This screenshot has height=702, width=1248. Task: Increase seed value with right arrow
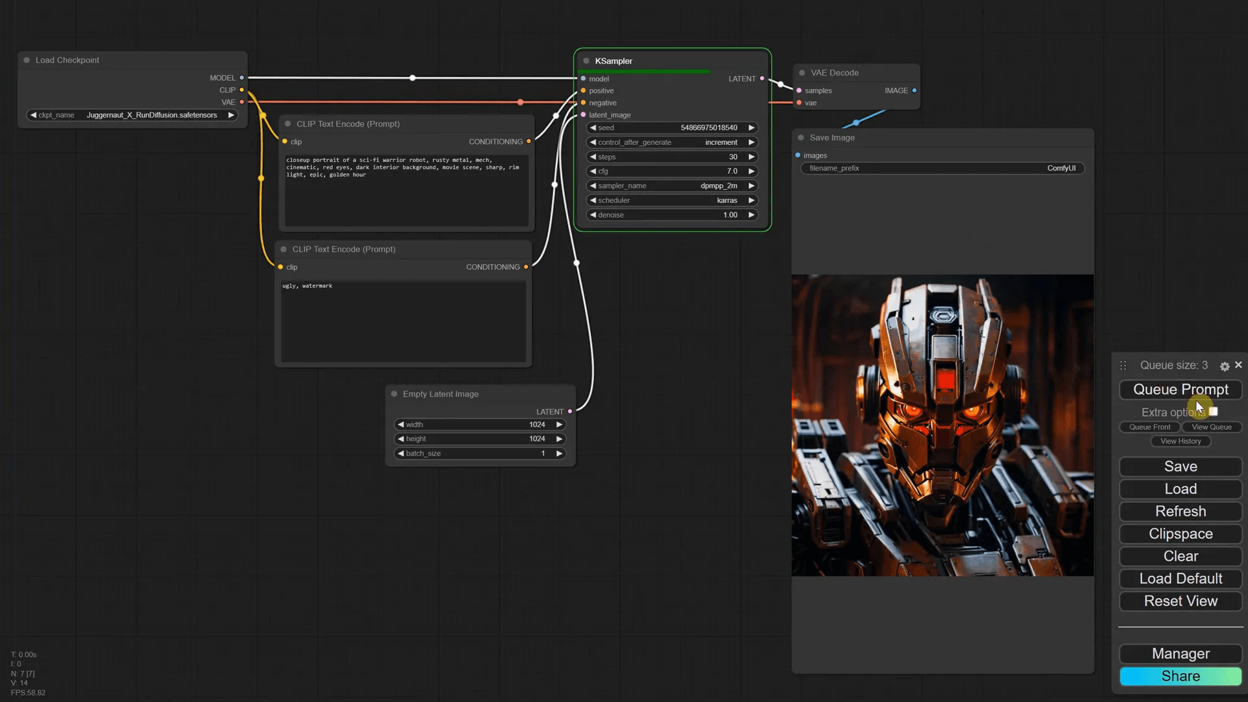click(x=751, y=128)
